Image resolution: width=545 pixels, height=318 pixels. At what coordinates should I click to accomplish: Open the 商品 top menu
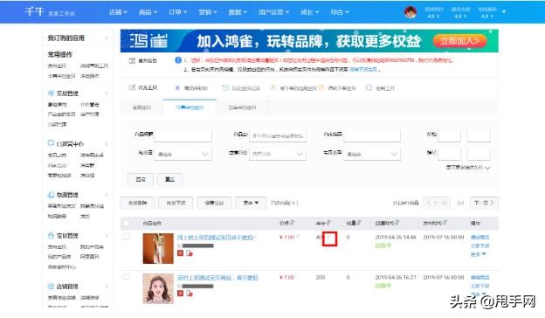(148, 12)
